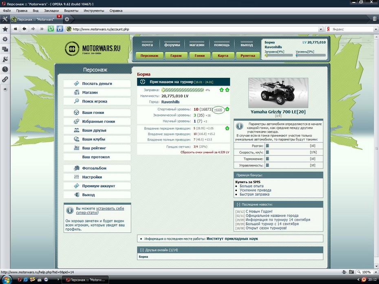
Task: Go to the Home page icon
Action: (59, 29)
